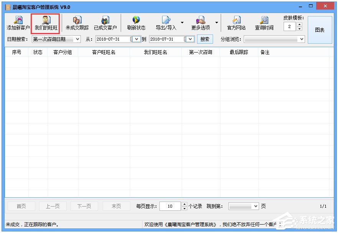Open 我们的旺旺 from the toolbar
This screenshot has width=338, height=233.
point(46,23)
